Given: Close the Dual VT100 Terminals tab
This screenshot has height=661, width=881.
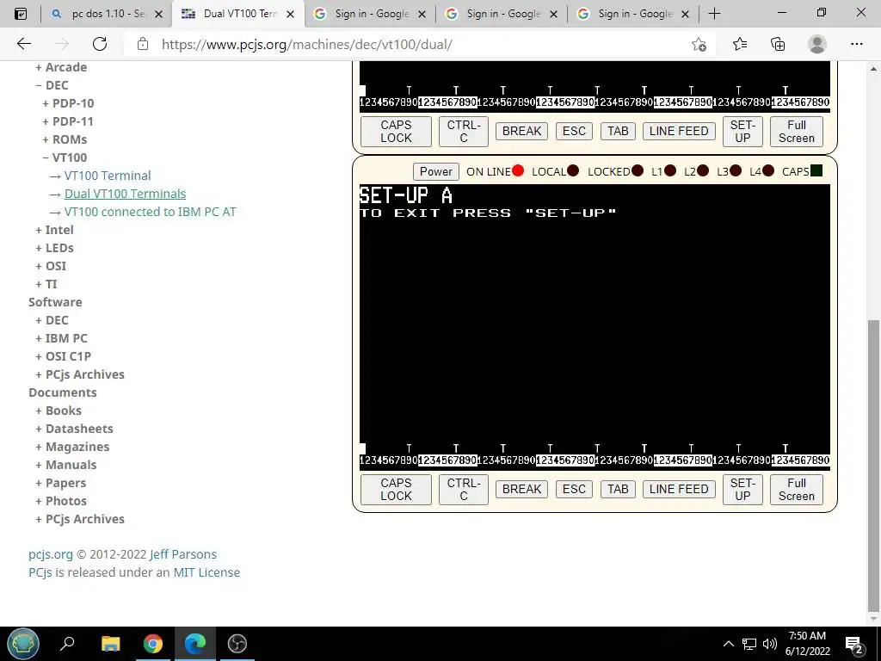Looking at the screenshot, I should pyautogui.click(x=290, y=14).
